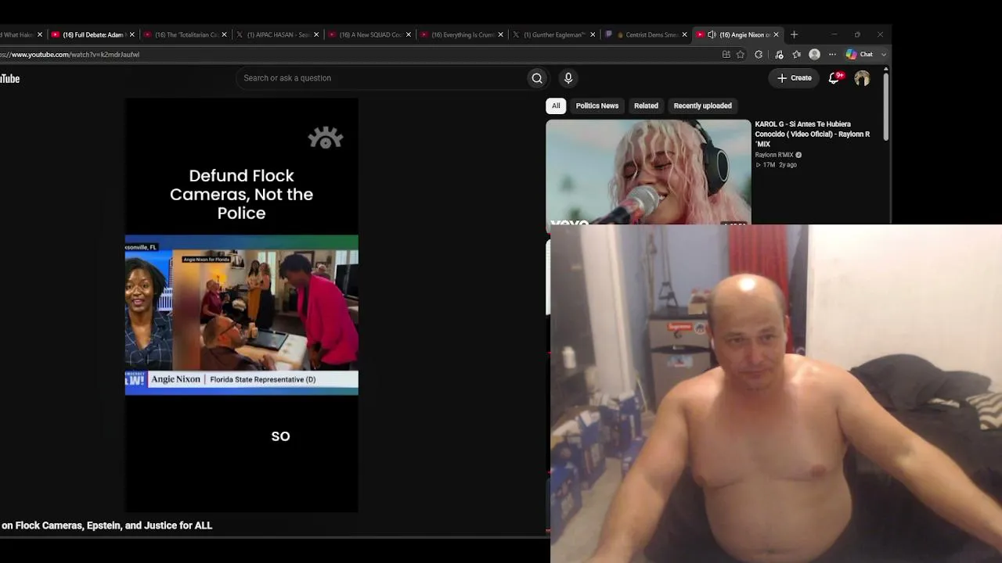Switch to the Full Debate: Adam tab
This screenshot has width=1002, height=563.
pos(92,34)
